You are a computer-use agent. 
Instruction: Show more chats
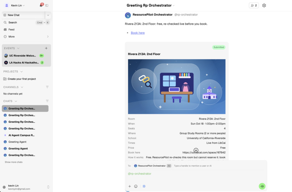(14, 162)
